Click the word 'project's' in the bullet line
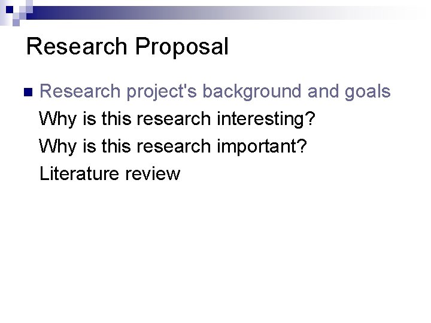This screenshot has width=431, height=323. 162,92
